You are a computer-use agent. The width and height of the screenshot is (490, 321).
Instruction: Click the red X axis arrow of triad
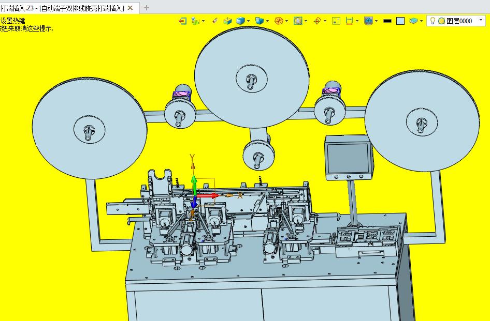(x=208, y=195)
